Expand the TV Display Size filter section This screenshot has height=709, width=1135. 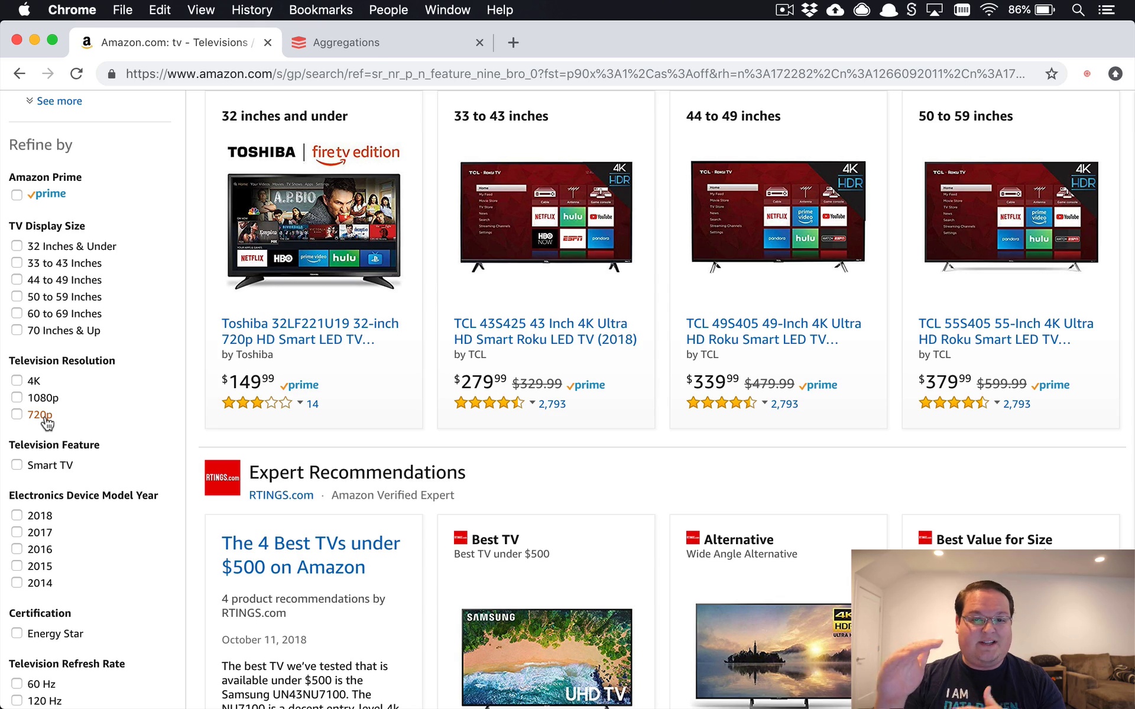coord(47,225)
